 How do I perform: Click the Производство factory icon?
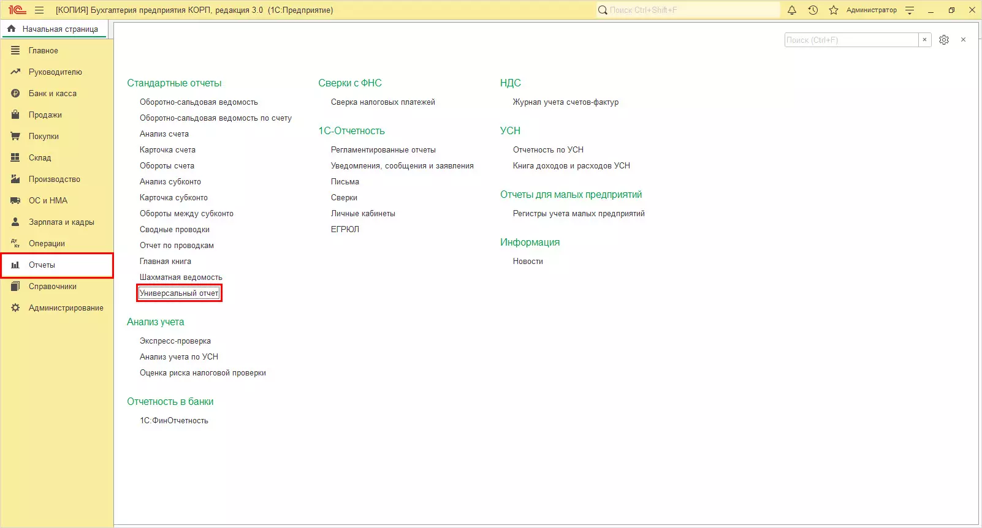(15, 179)
